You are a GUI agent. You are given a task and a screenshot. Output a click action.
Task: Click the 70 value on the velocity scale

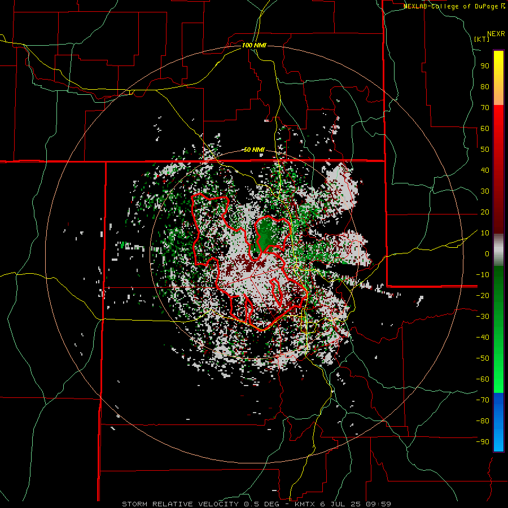pyautogui.click(x=485, y=108)
